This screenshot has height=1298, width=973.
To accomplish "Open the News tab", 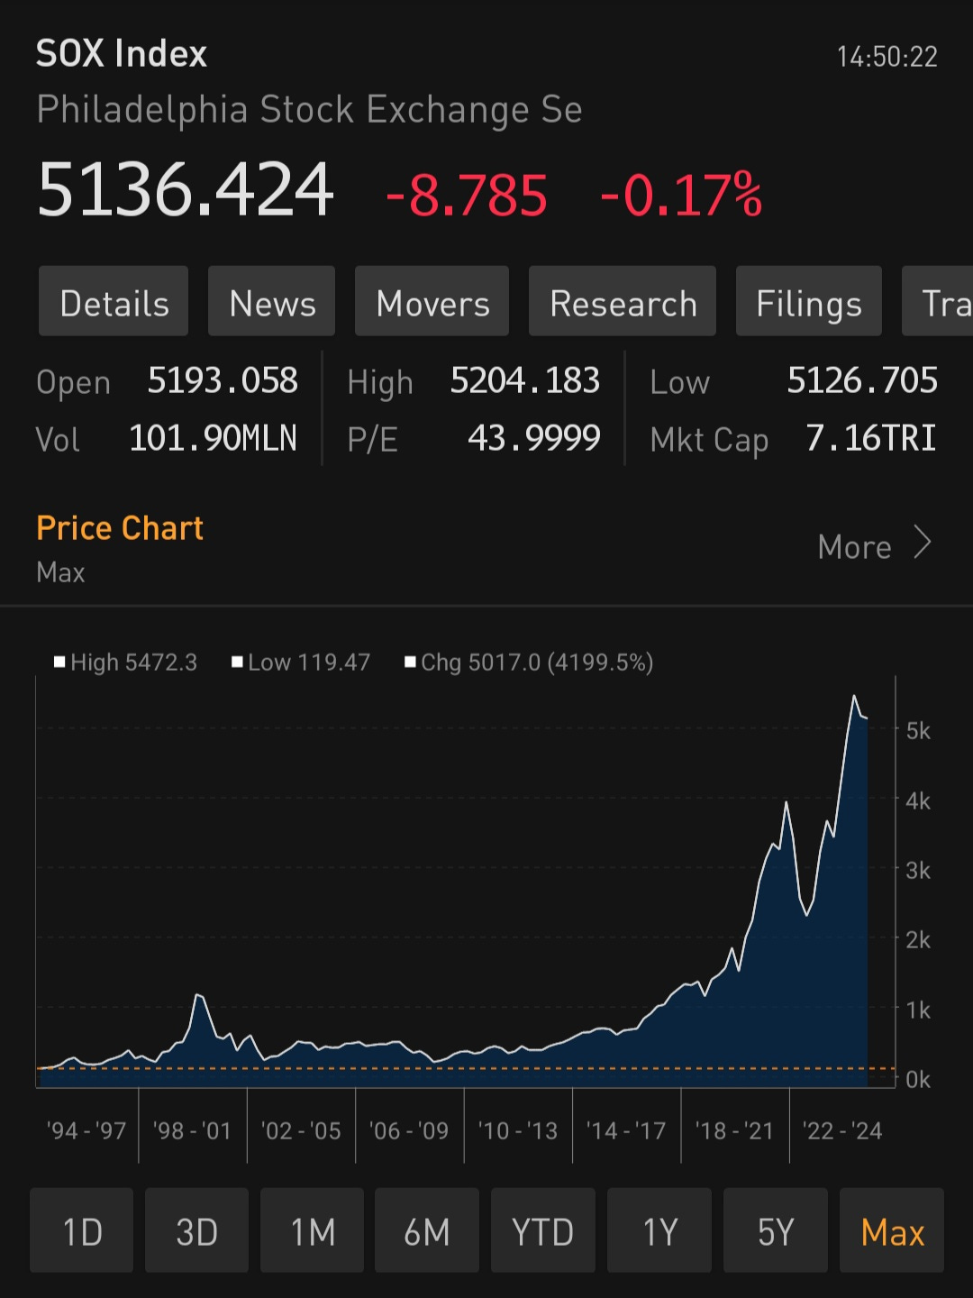I will tap(271, 301).
